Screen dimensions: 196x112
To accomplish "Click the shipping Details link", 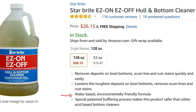I will [x=132, y=27].
